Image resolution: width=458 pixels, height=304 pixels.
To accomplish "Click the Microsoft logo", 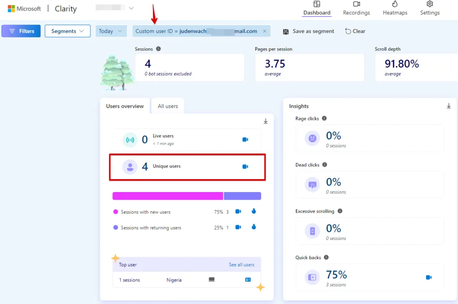I will point(24,9).
